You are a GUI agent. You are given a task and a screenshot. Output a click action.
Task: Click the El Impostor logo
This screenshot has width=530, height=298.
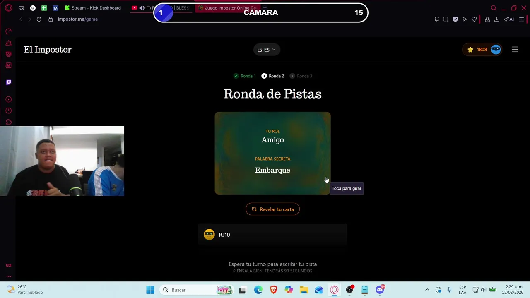click(x=48, y=50)
